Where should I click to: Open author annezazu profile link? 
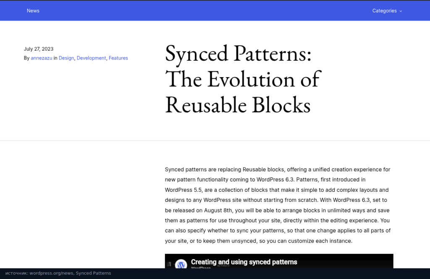coord(42,58)
